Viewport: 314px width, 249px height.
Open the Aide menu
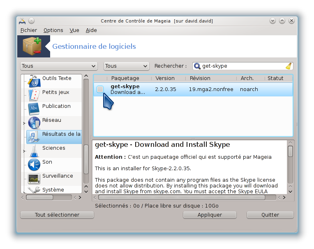pyautogui.click(x=91, y=30)
